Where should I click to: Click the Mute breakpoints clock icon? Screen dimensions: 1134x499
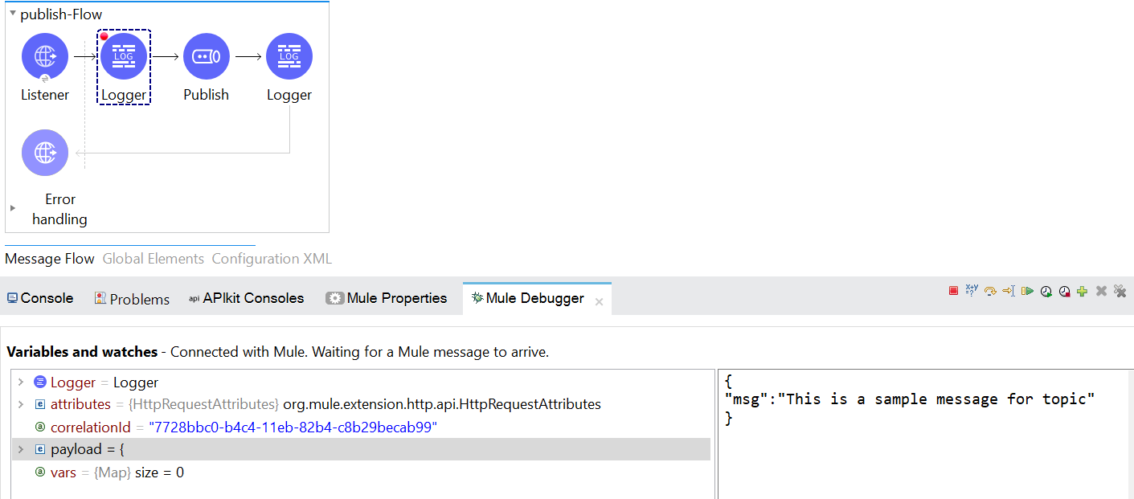(1064, 291)
